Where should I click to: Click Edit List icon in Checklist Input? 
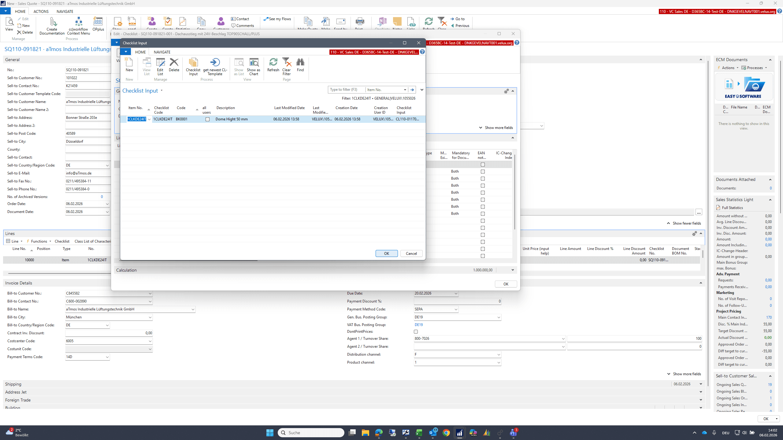click(x=160, y=67)
